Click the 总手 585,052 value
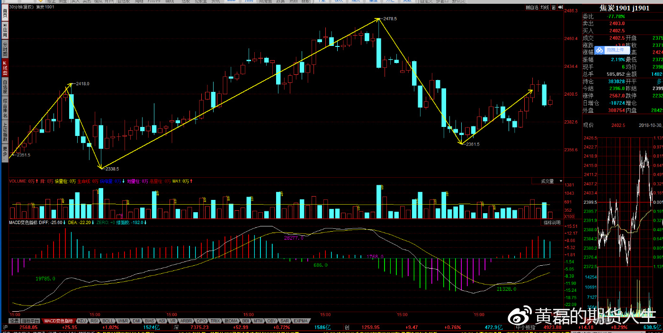The width and height of the screenshot is (663, 333). pyautogui.click(x=616, y=74)
